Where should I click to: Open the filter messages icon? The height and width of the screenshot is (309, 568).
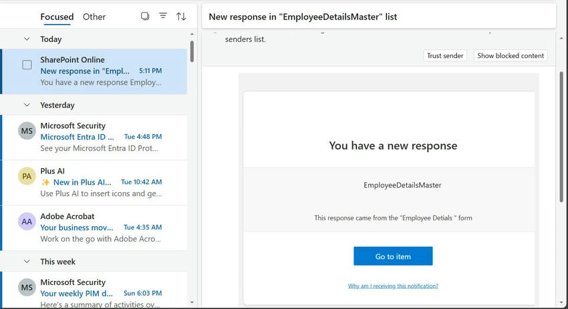[163, 16]
